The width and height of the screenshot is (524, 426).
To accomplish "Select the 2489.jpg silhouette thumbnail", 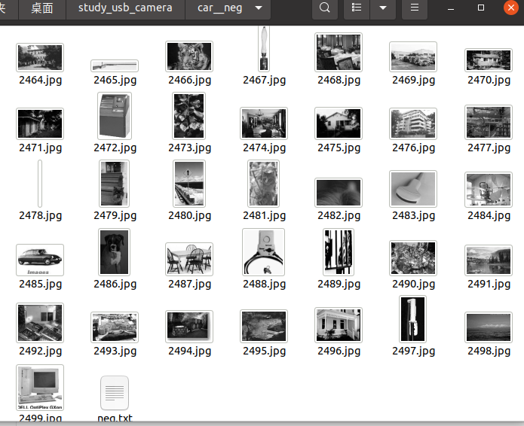I will coord(339,252).
